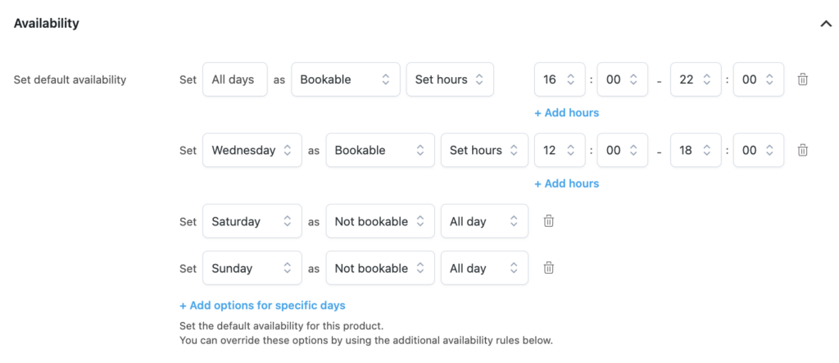Delete the Wednesday availability rule
839x363 pixels.
pos(802,151)
